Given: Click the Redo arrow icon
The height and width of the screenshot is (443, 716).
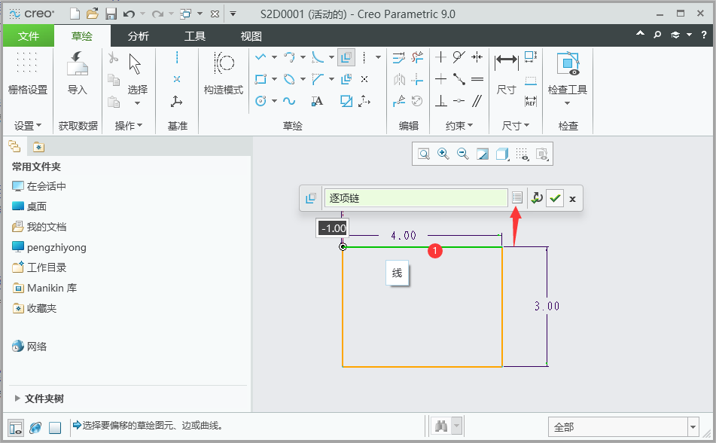Looking at the screenshot, I should tap(157, 14).
